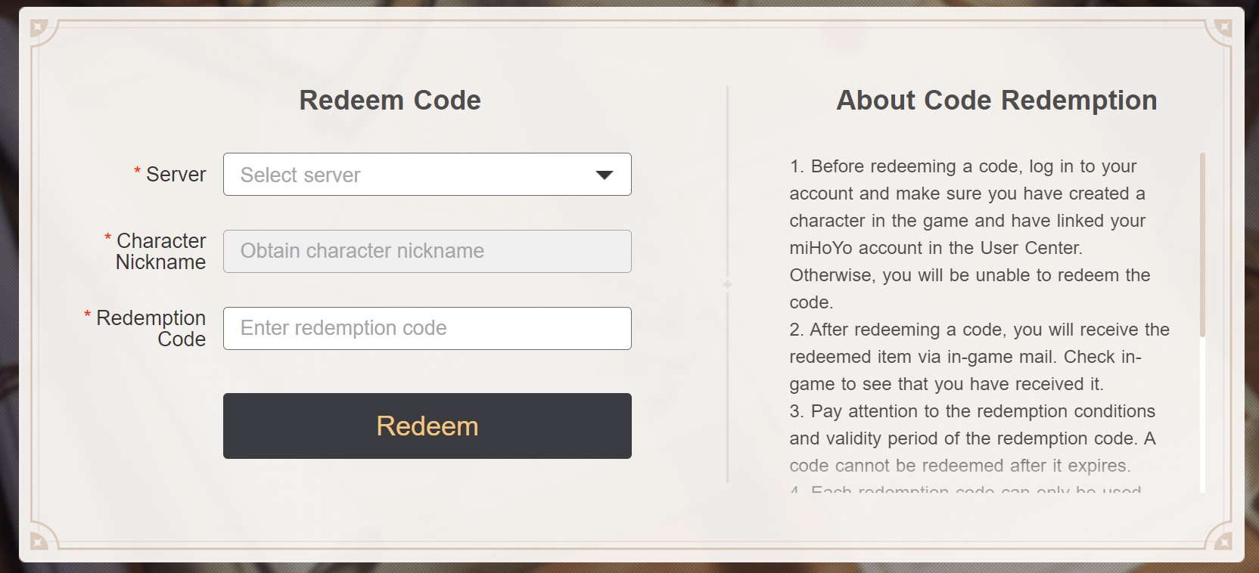Screen dimensions: 1259x573
Task: Click the scrollbar track below the thumb
Action: pyautogui.click(x=1202, y=416)
